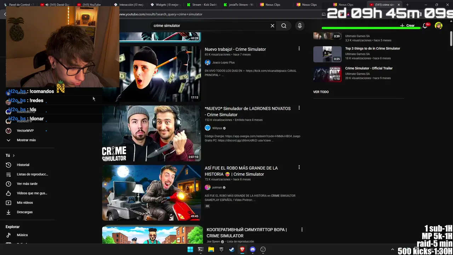Image resolution: width=453 pixels, height=255 pixels.
Task: Open Discord from taskbar
Action: (x=253, y=249)
